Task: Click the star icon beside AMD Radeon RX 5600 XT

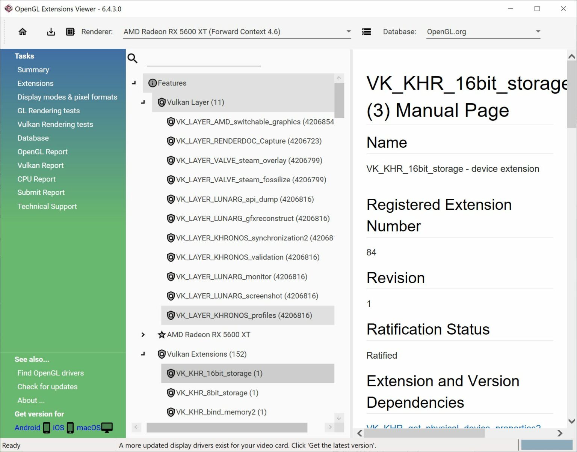Action: pyautogui.click(x=162, y=335)
